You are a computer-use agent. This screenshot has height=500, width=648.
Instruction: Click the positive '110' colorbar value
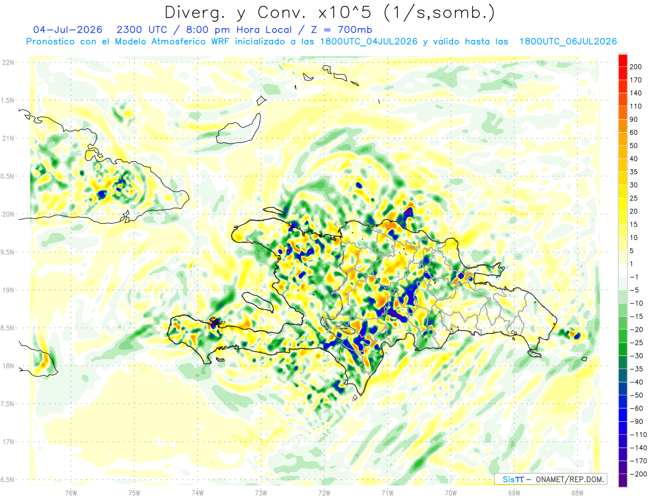[636, 106]
